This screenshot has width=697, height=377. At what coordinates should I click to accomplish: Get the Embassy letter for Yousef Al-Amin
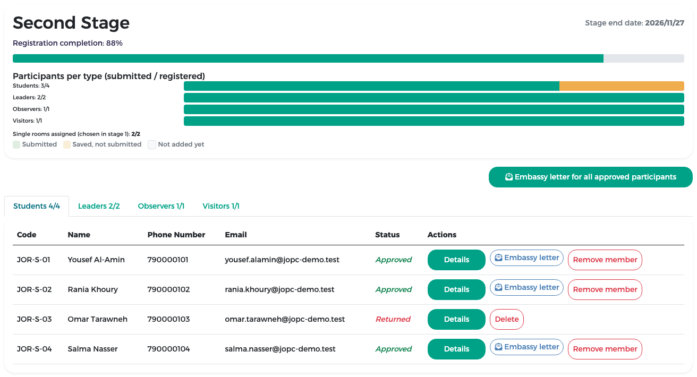[526, 258]
